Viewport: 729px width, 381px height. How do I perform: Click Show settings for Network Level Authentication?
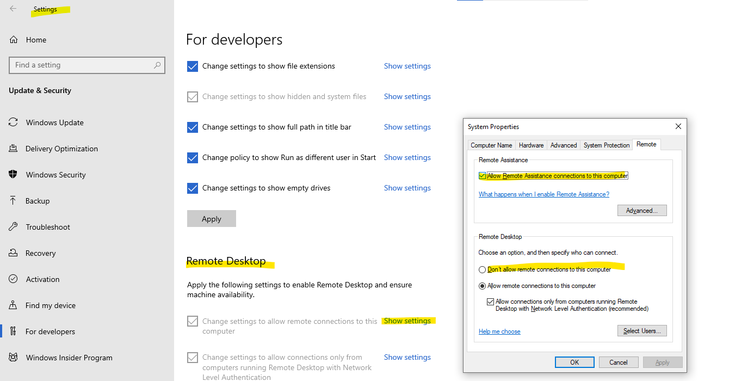pyautogui.click(x=407, y=357)
